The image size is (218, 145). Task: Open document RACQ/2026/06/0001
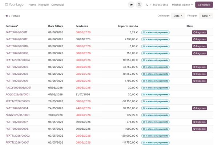(19, 88)
